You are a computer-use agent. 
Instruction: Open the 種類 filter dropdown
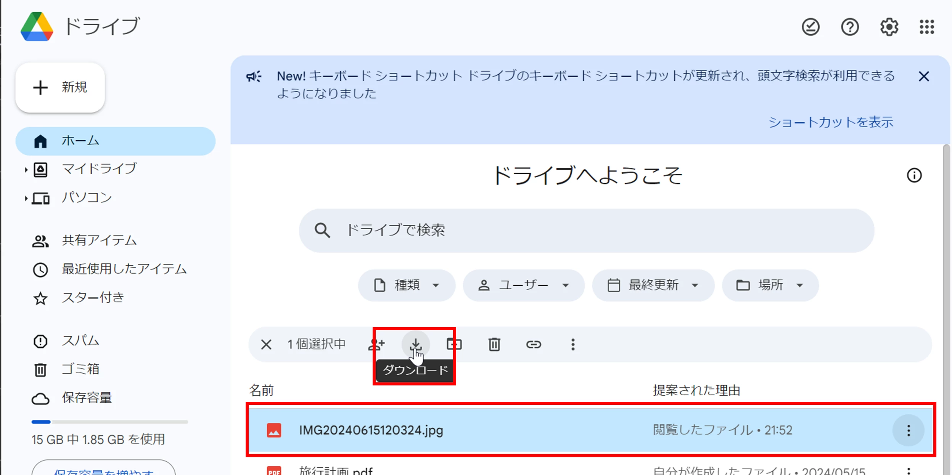click(x=406, y=285)
